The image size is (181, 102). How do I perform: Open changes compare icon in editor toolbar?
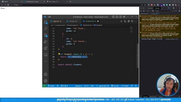coord(125,21)
